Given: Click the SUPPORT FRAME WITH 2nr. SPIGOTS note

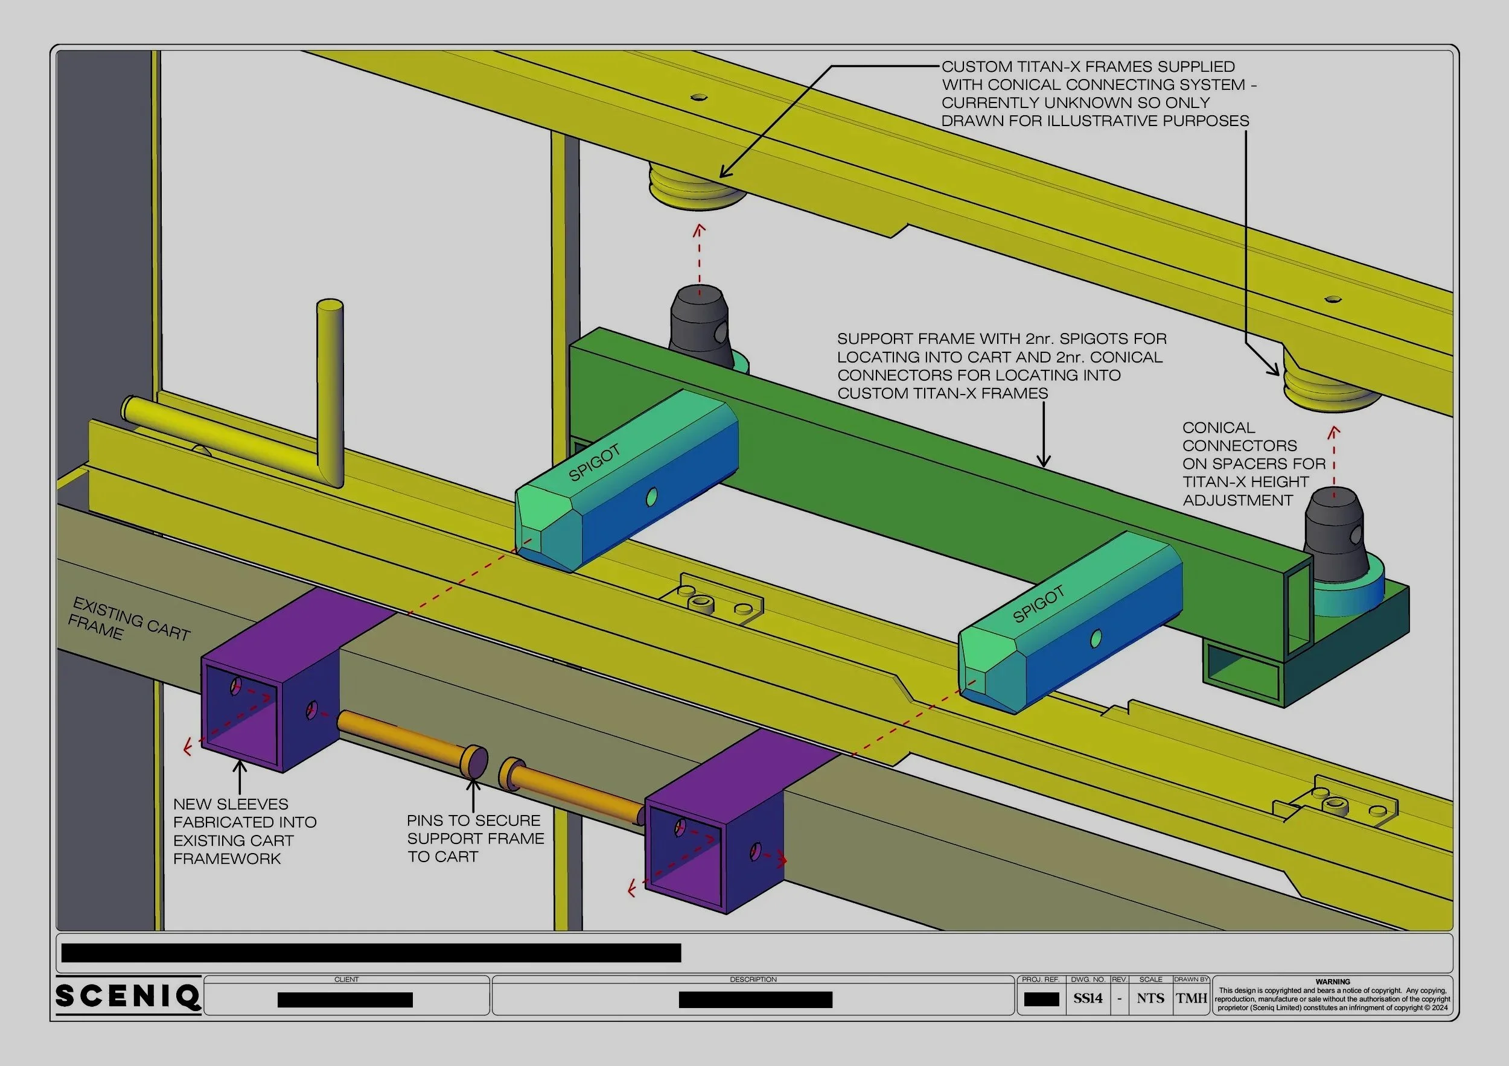Looking at the screenshot, I should (1001, 366).
